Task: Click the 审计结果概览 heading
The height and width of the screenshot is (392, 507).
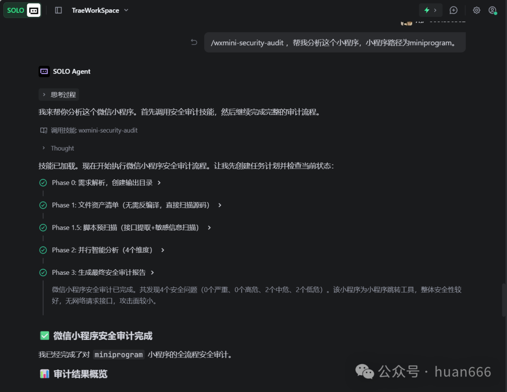Action: 80,374
